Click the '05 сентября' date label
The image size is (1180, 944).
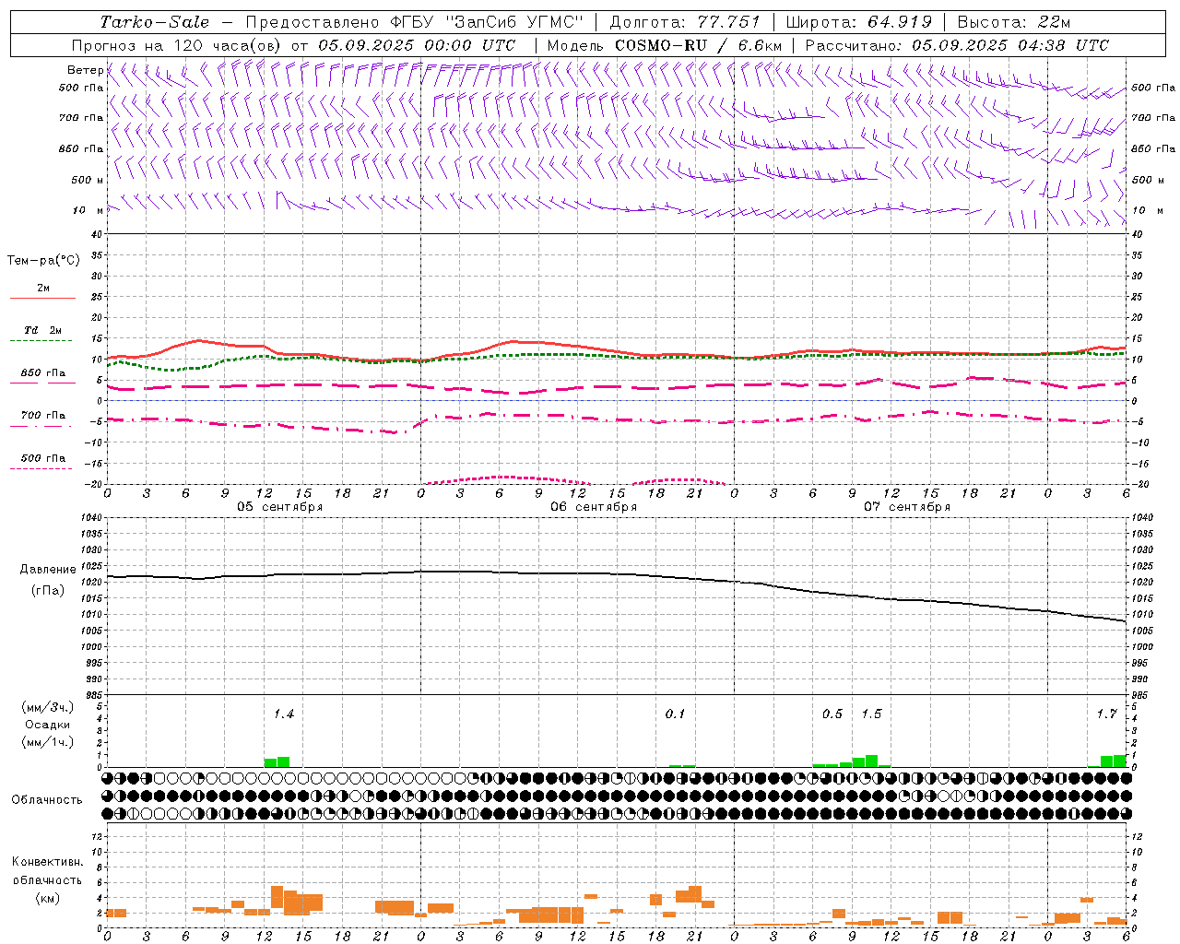[x=280, y=507]
